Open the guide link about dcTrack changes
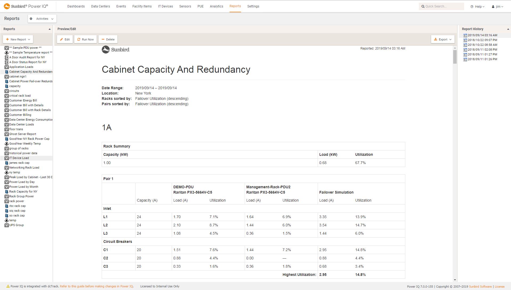511x290 pixels. (x=96, y=286)
